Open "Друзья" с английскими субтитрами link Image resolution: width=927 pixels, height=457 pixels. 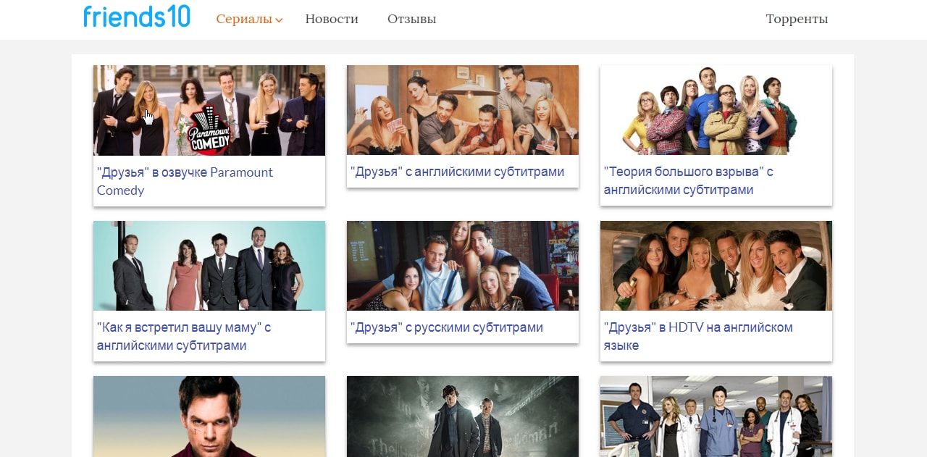coord(457,172)
